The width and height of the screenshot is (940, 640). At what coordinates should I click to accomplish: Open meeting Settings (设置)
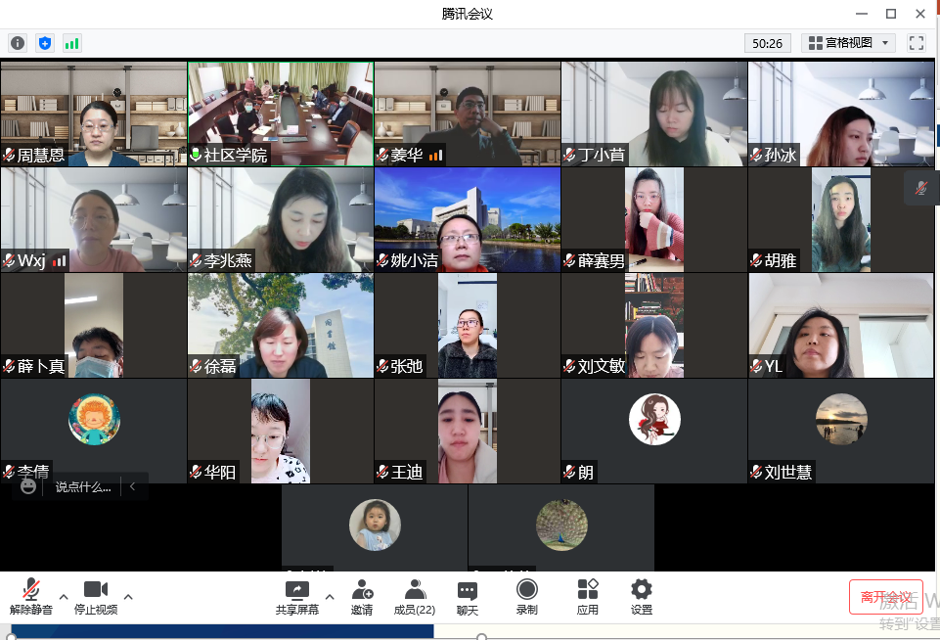[642, 595]
